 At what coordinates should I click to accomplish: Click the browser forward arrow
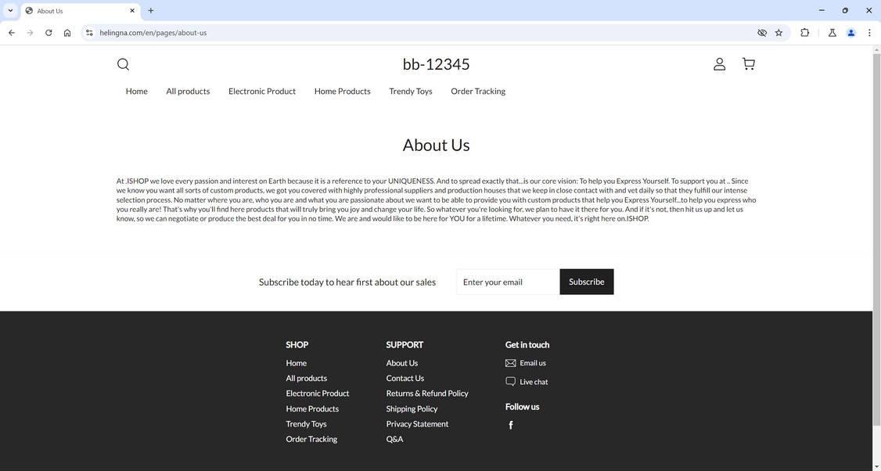point(30,33)
